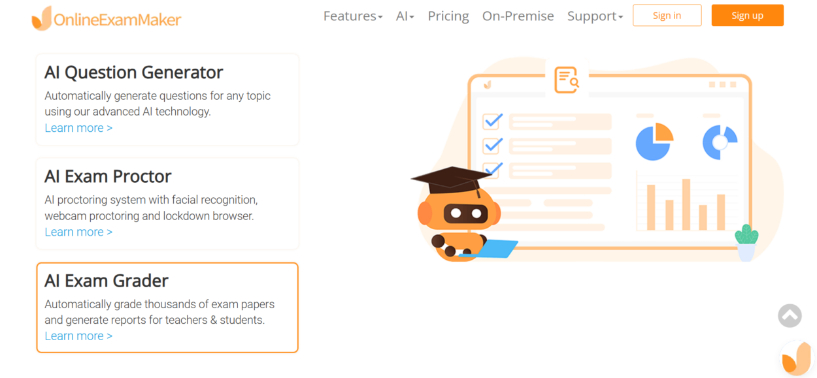Click the Sign in button
Image resolution: width=817 pixels, height=378 pixels.
667,15
